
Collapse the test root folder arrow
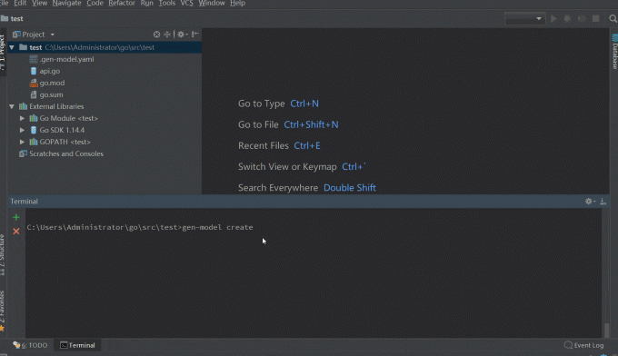coord(12,47)
